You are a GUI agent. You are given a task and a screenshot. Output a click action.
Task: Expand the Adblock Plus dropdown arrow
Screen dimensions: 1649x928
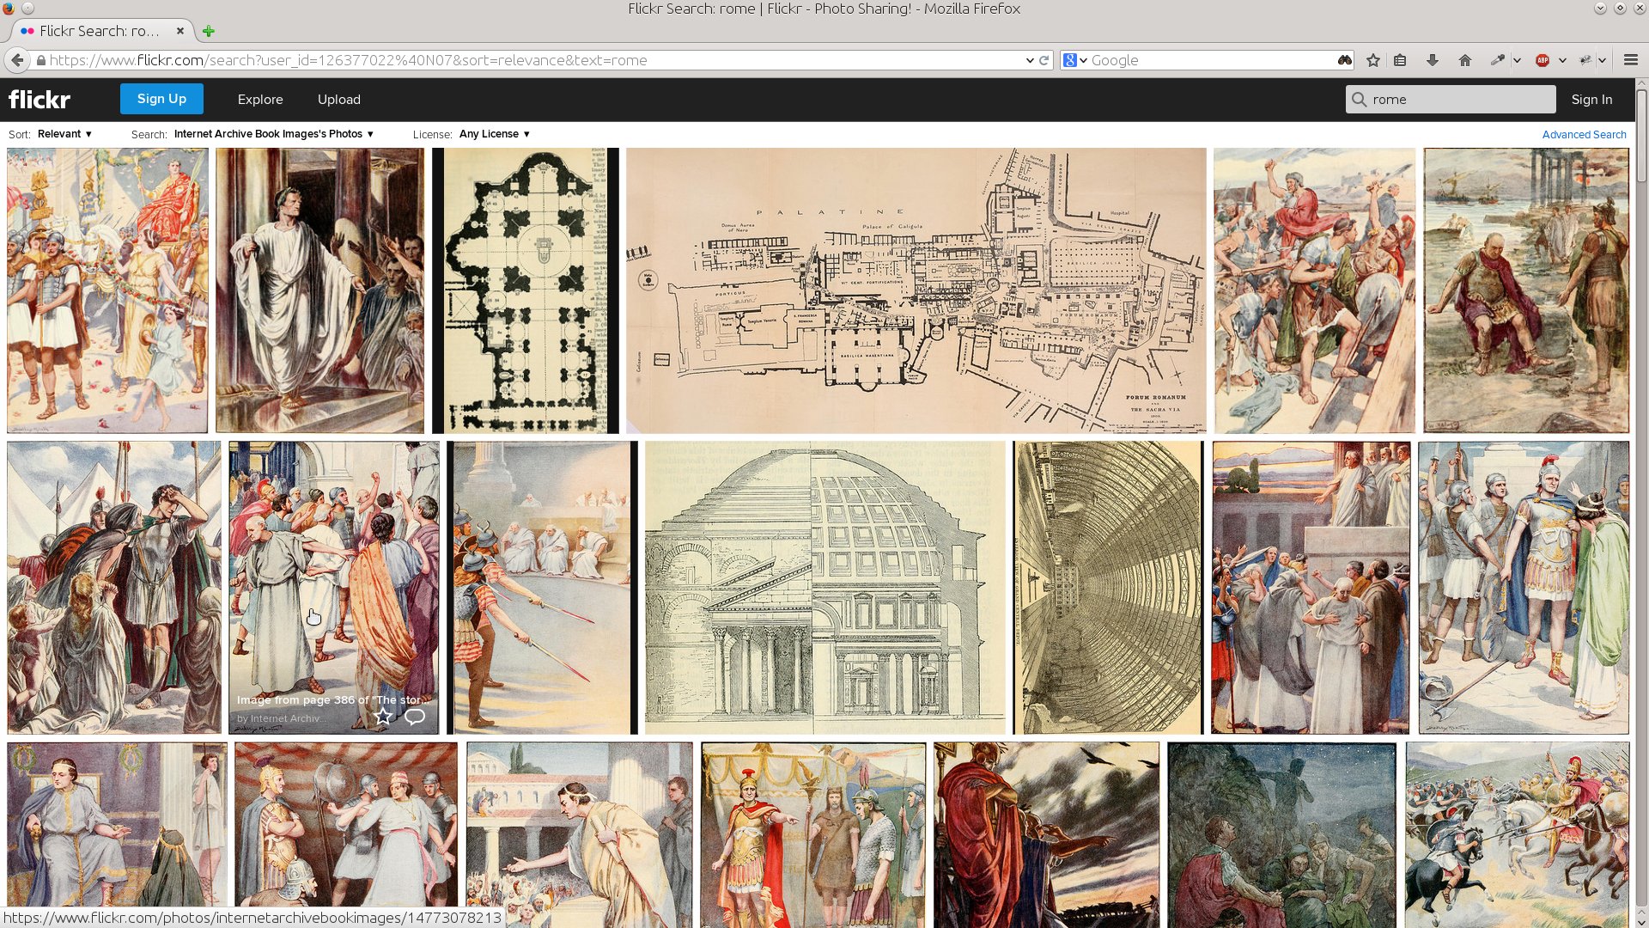click(1562, 60)
